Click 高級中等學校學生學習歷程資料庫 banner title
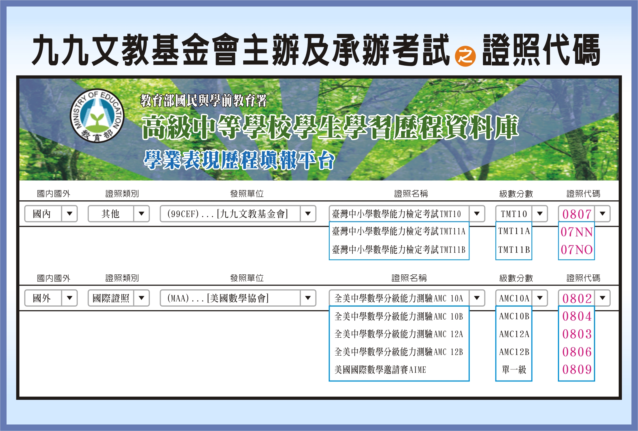Screen dimensions: 638x431 tap(330, 127)
